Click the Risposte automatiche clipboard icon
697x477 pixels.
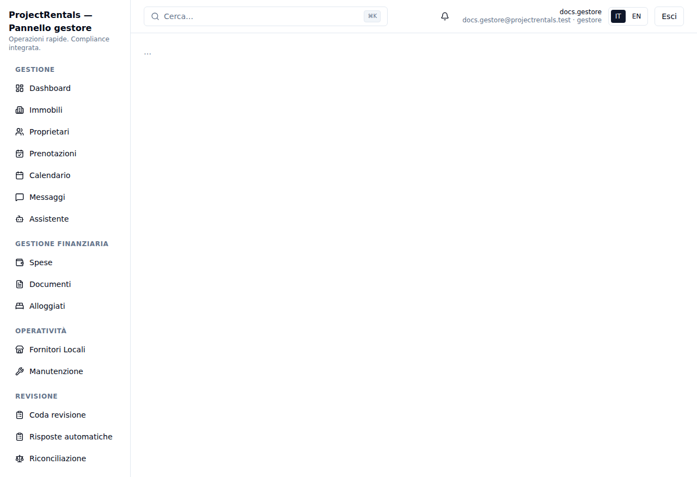(20, 437)
